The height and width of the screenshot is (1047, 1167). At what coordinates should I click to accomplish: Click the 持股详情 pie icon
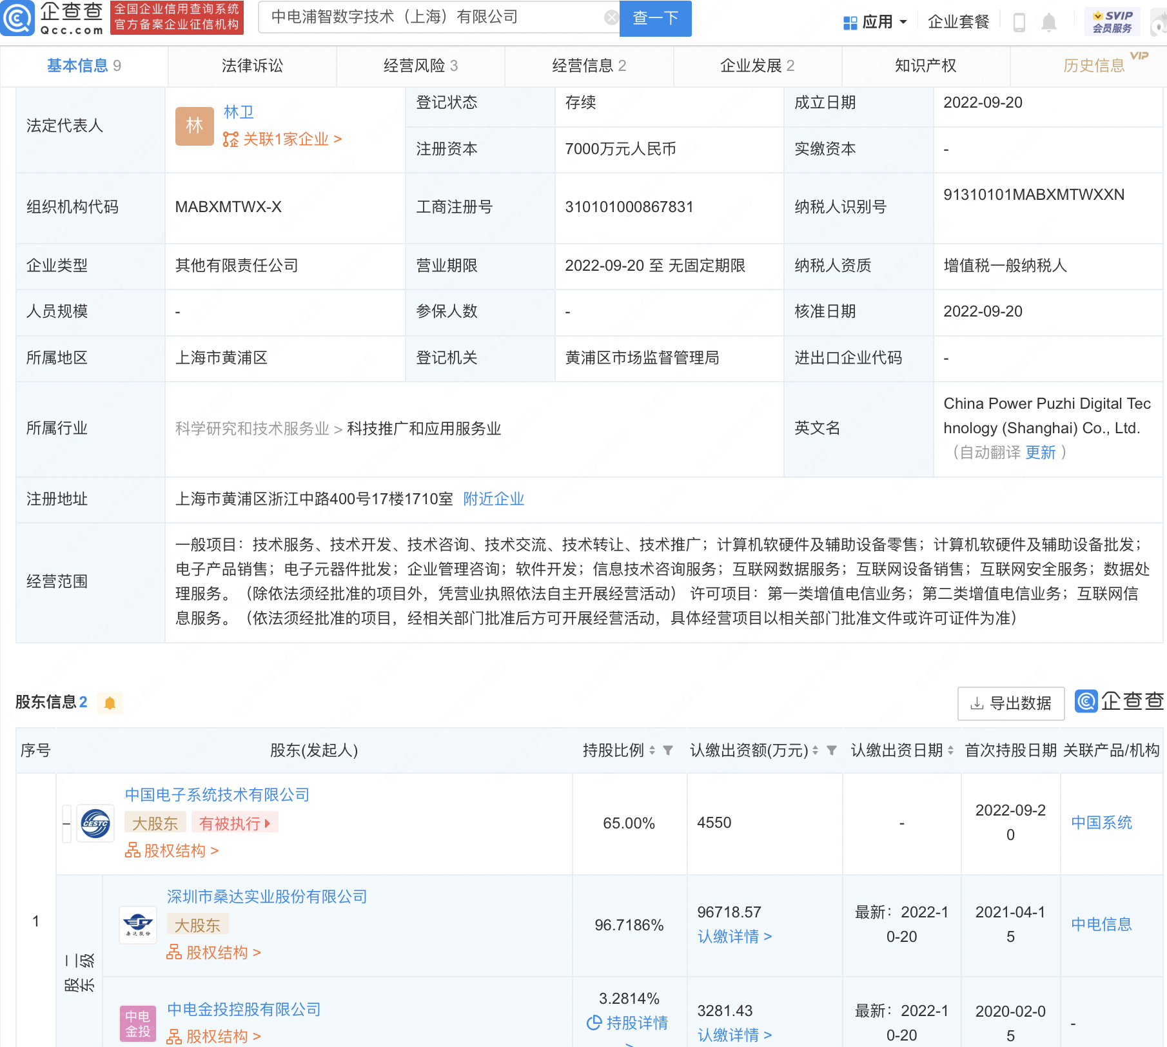tap(594, 1023)
